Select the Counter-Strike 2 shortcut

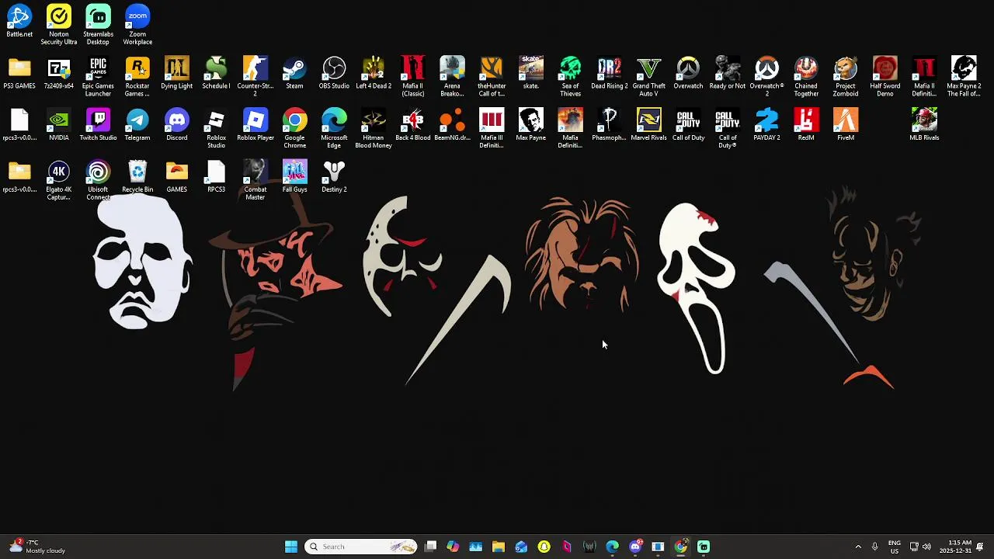(x=255, y=77)
